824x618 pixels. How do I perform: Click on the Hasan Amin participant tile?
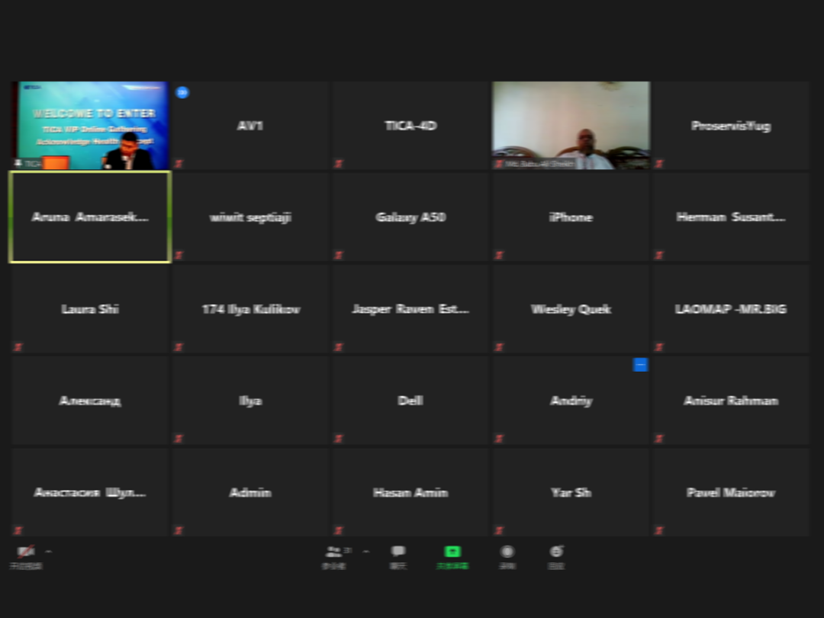click(x=410, y=492)
